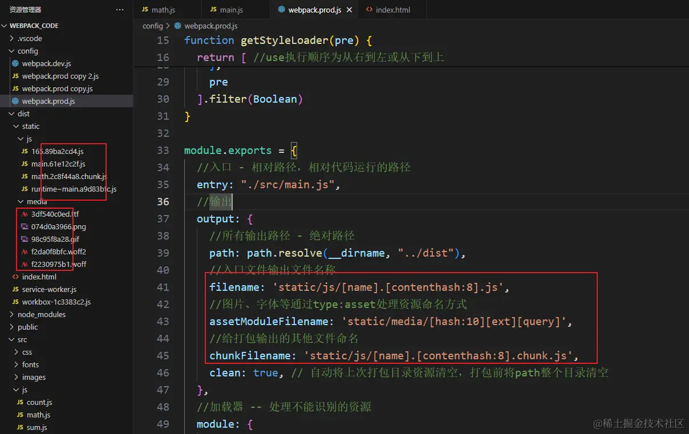Click the 'chunkFilename' code line
The width and height of the screenshot is (689, 434).
pos(394,355)
